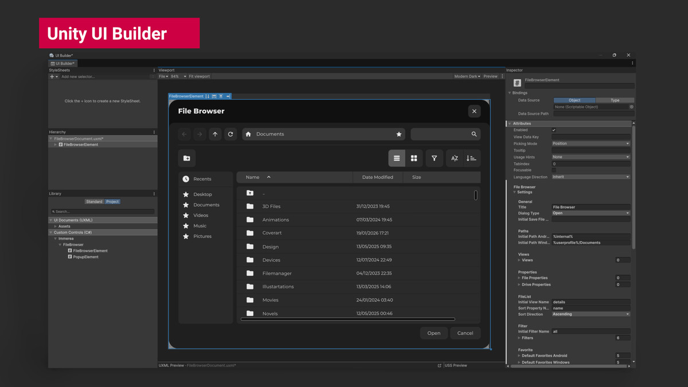Screen dimensions: 688x387
Task: Expand the Assets tree node
Action: [56, 226]
